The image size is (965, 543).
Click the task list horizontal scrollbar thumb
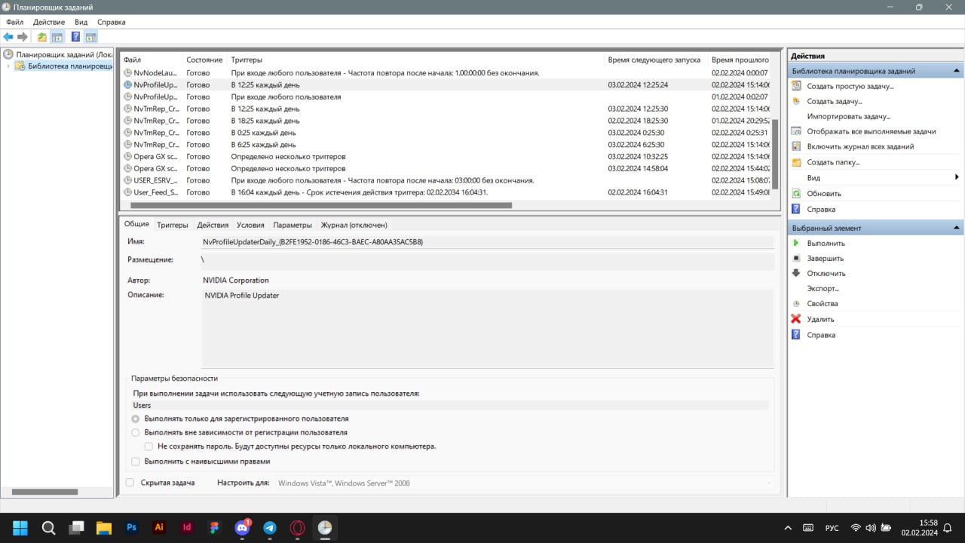coord(320,205)
